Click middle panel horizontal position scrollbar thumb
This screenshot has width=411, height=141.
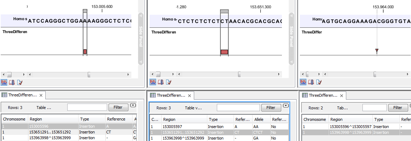239,74
